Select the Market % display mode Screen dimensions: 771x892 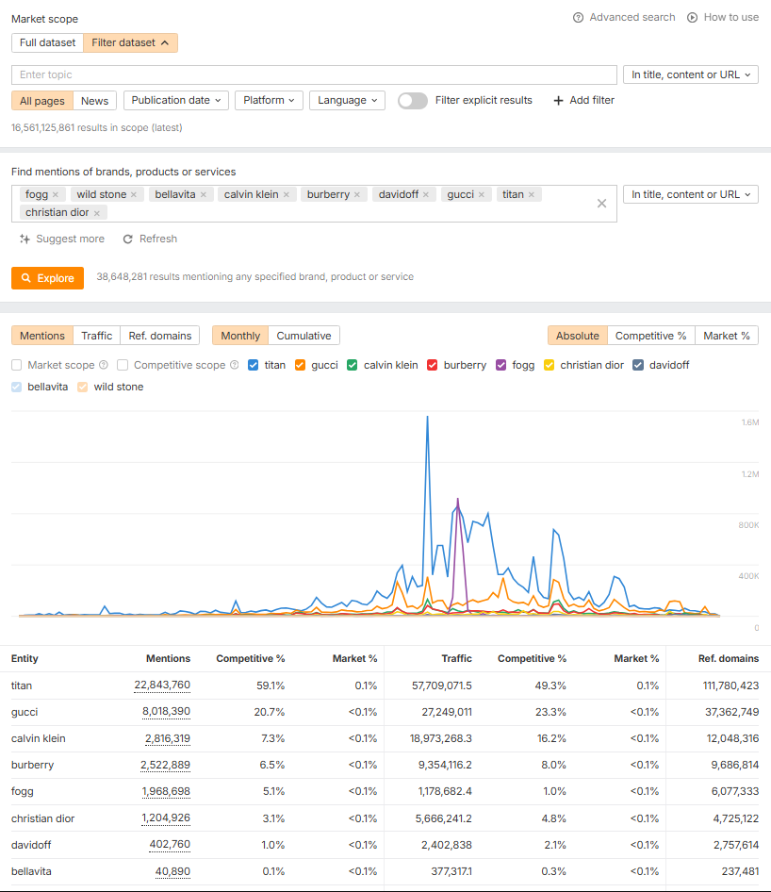point(727,336)
